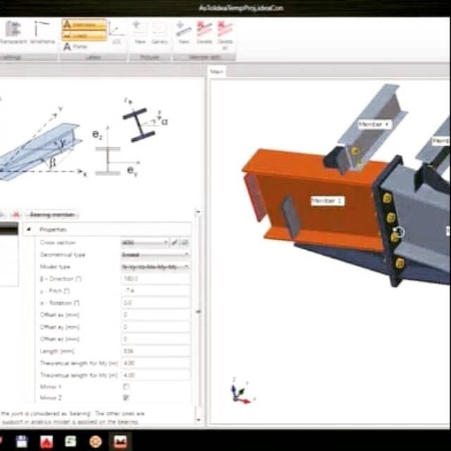
Task: Click the red X delete icon beside Bearing member
Action: pos(16,214)
